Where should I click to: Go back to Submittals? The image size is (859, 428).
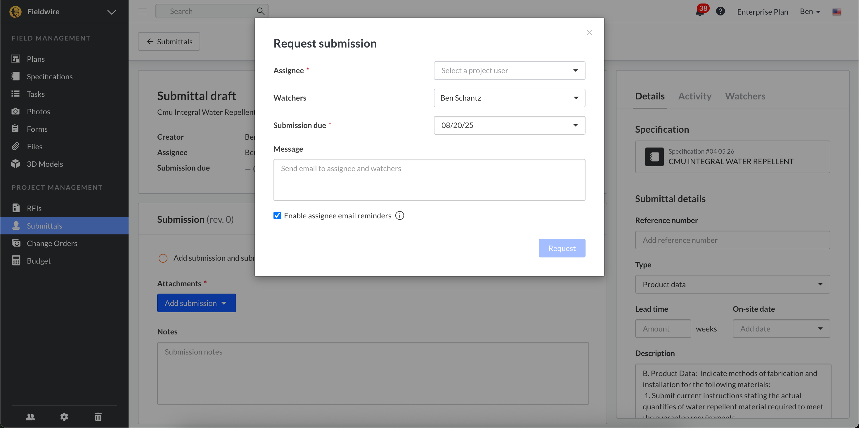[169, 42]
